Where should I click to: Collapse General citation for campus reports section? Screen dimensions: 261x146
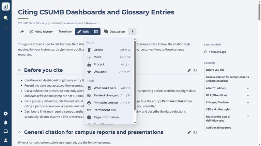point(20,132)
